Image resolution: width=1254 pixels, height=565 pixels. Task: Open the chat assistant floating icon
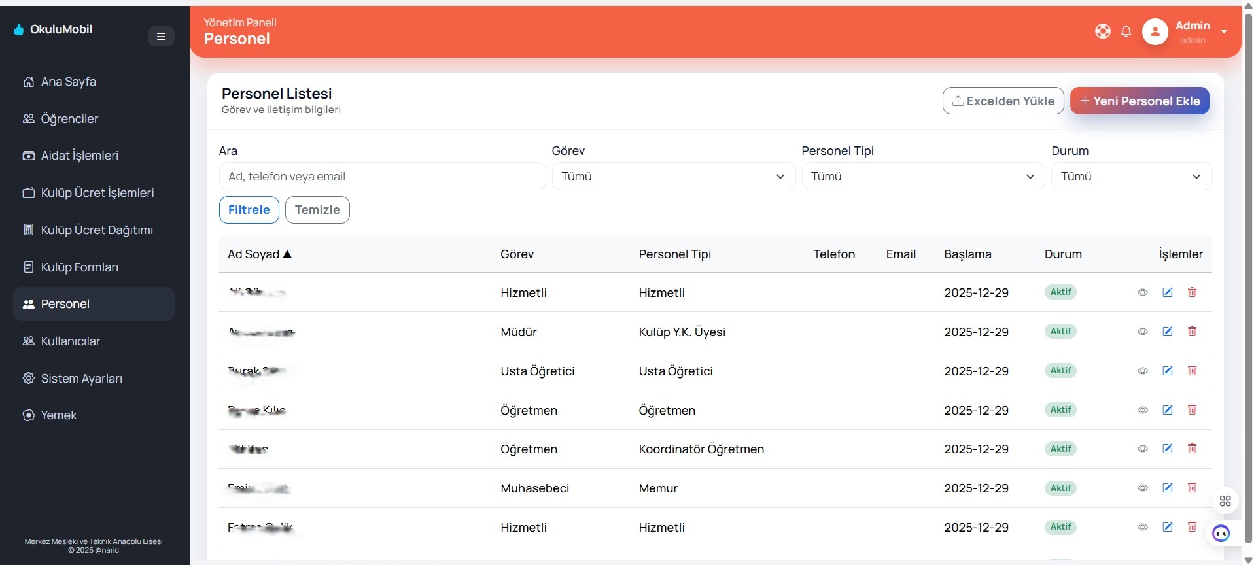pos(1221,534)
